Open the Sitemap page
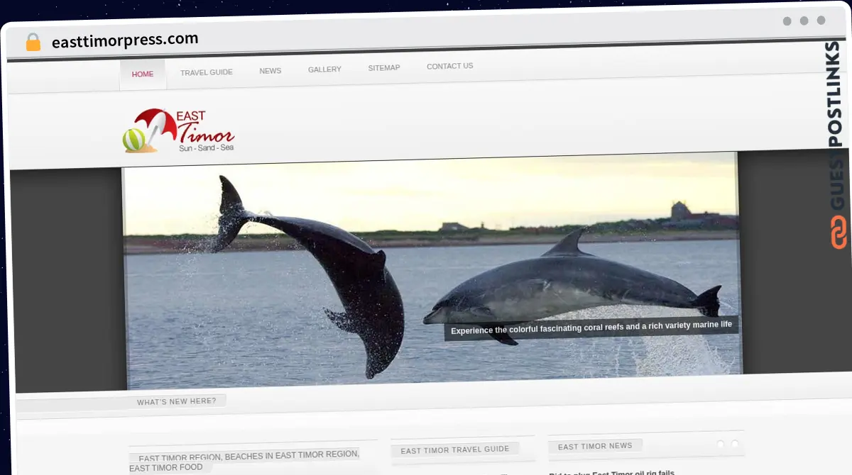Viewport: 852px width, 475px height. (383, 68)
